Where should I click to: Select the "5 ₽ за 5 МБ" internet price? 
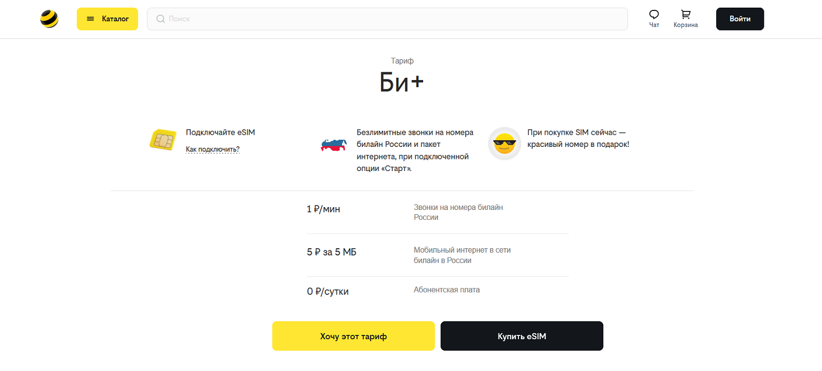332,252
